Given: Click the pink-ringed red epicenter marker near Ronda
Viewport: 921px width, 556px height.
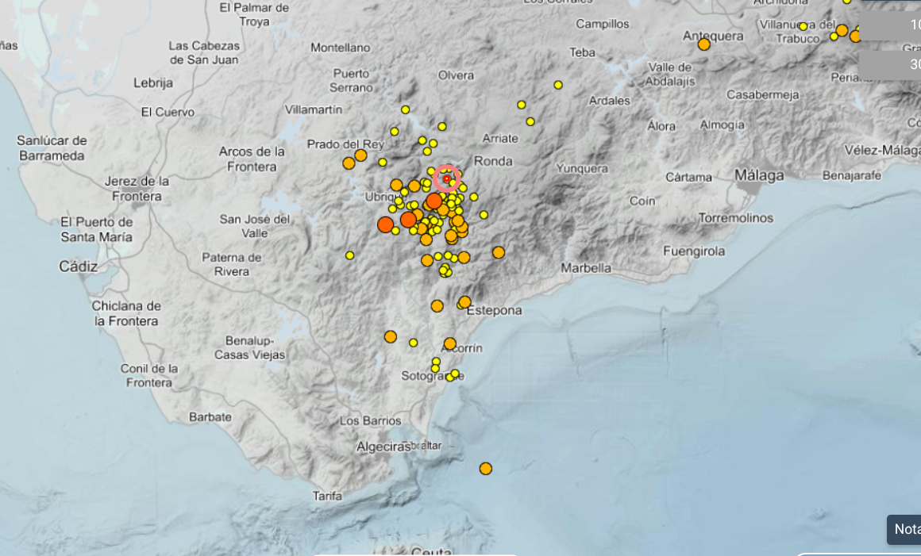Looking at the screenshot, I should coord(447,179).
